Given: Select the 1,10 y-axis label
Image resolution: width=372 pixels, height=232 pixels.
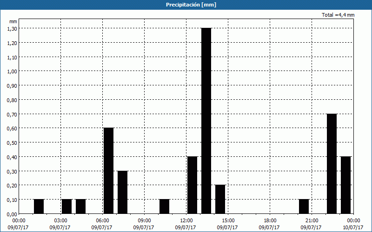Looking at the screenshot, I should [12, 57].
